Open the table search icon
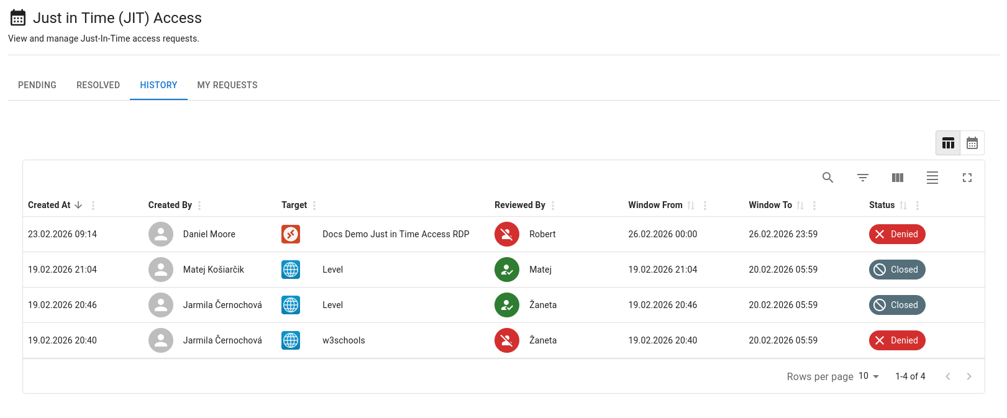The image size is (1007, 418). [827, 178]
